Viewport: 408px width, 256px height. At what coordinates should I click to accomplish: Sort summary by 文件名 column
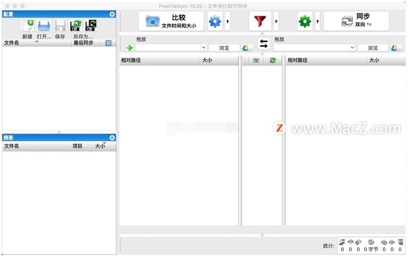point(36,147)
